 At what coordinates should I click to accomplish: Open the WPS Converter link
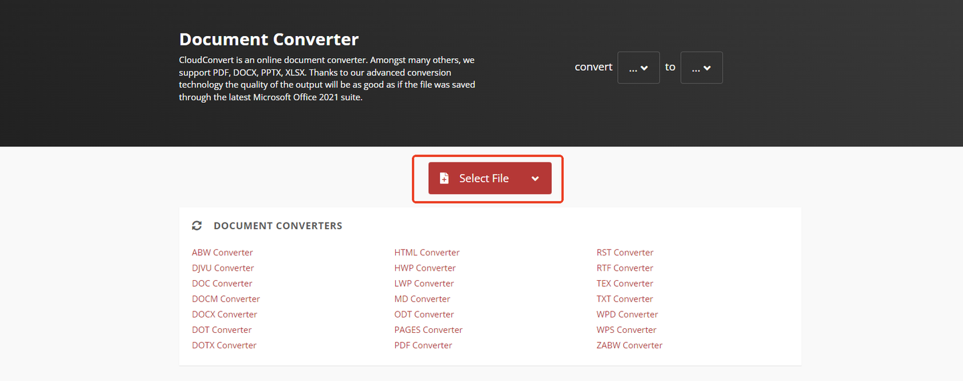point(627,330)
